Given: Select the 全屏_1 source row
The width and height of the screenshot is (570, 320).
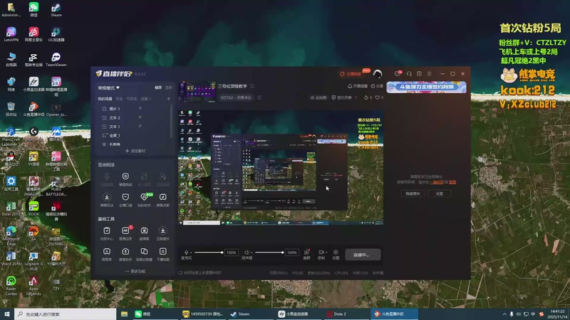Looking at the screenshot, I should [x=135, y=135].
